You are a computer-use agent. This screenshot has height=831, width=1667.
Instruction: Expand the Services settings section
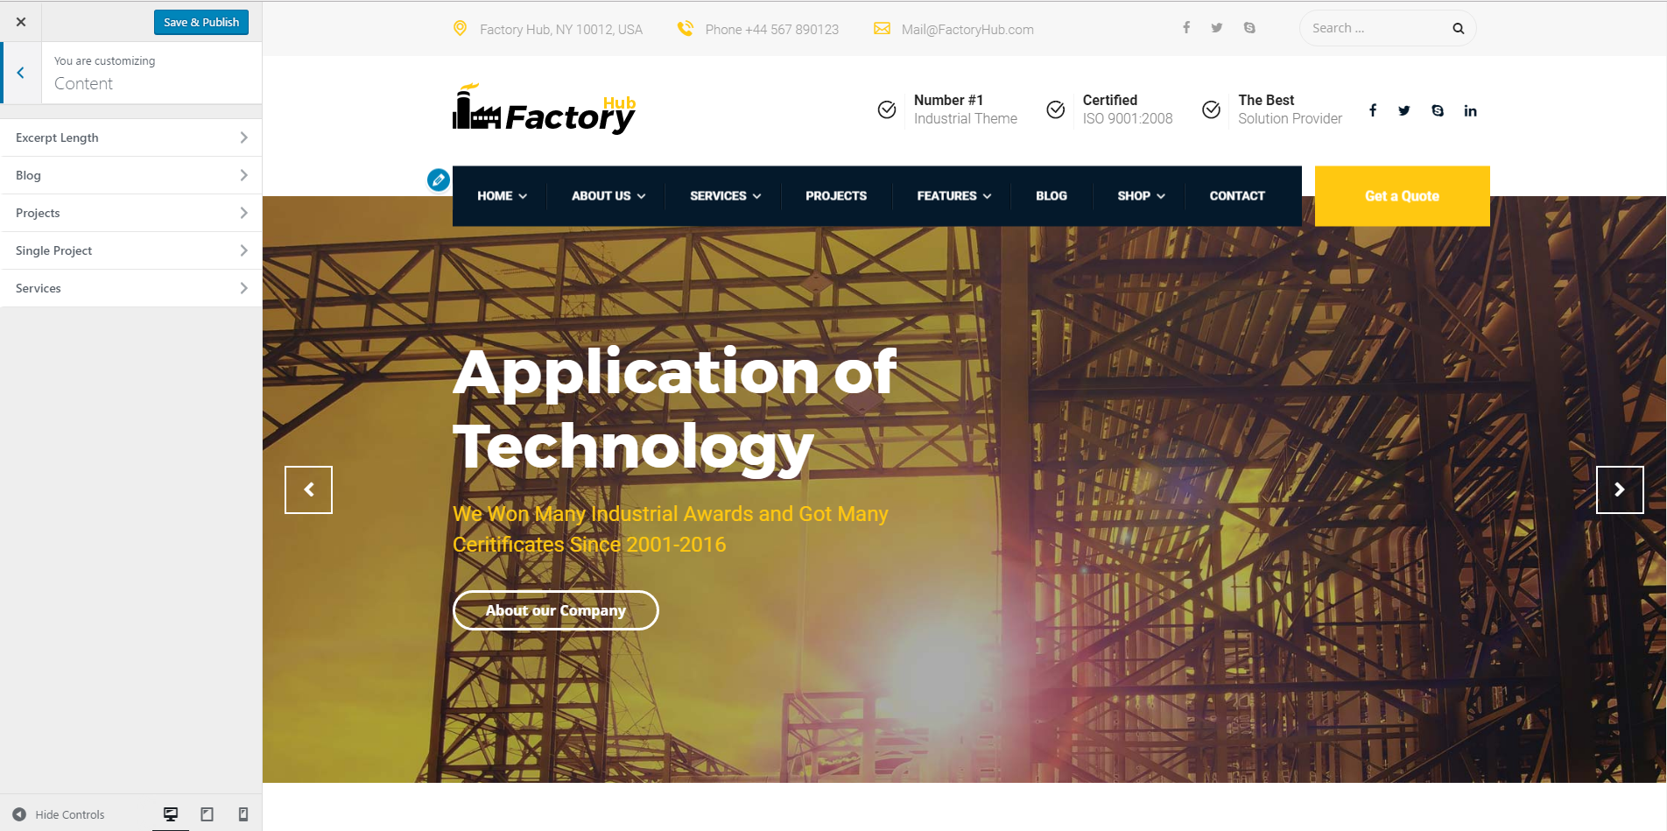[131, 288]
